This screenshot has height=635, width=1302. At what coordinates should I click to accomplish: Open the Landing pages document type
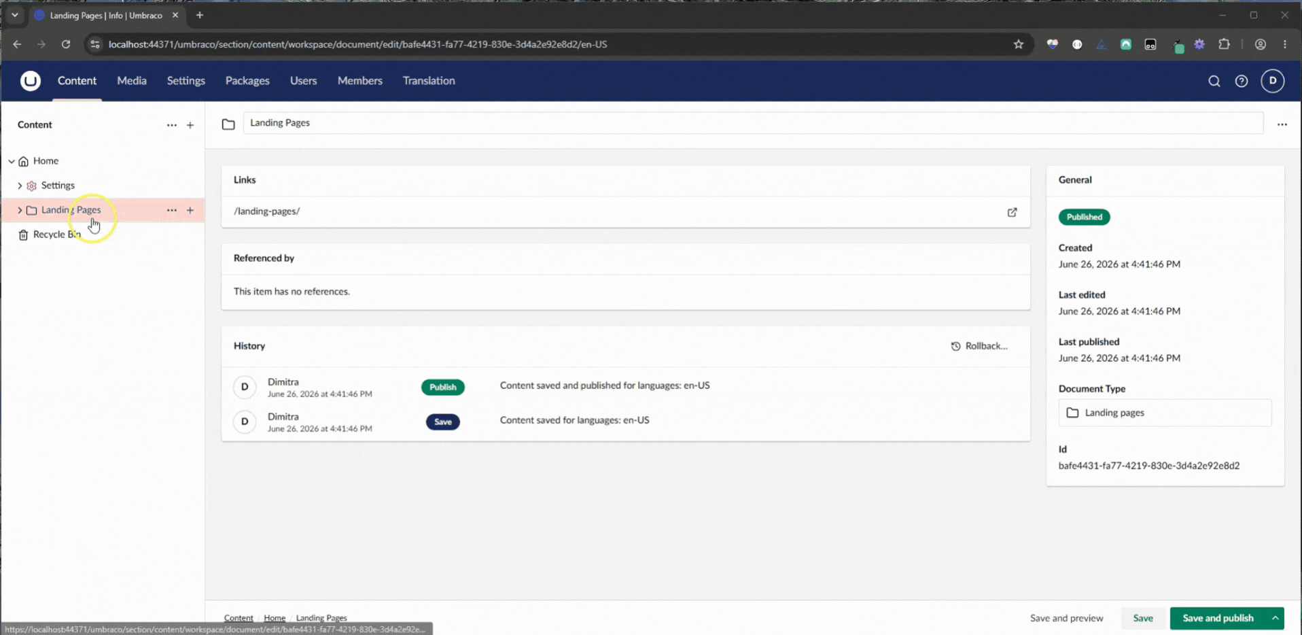click(x=1165, y=413)
